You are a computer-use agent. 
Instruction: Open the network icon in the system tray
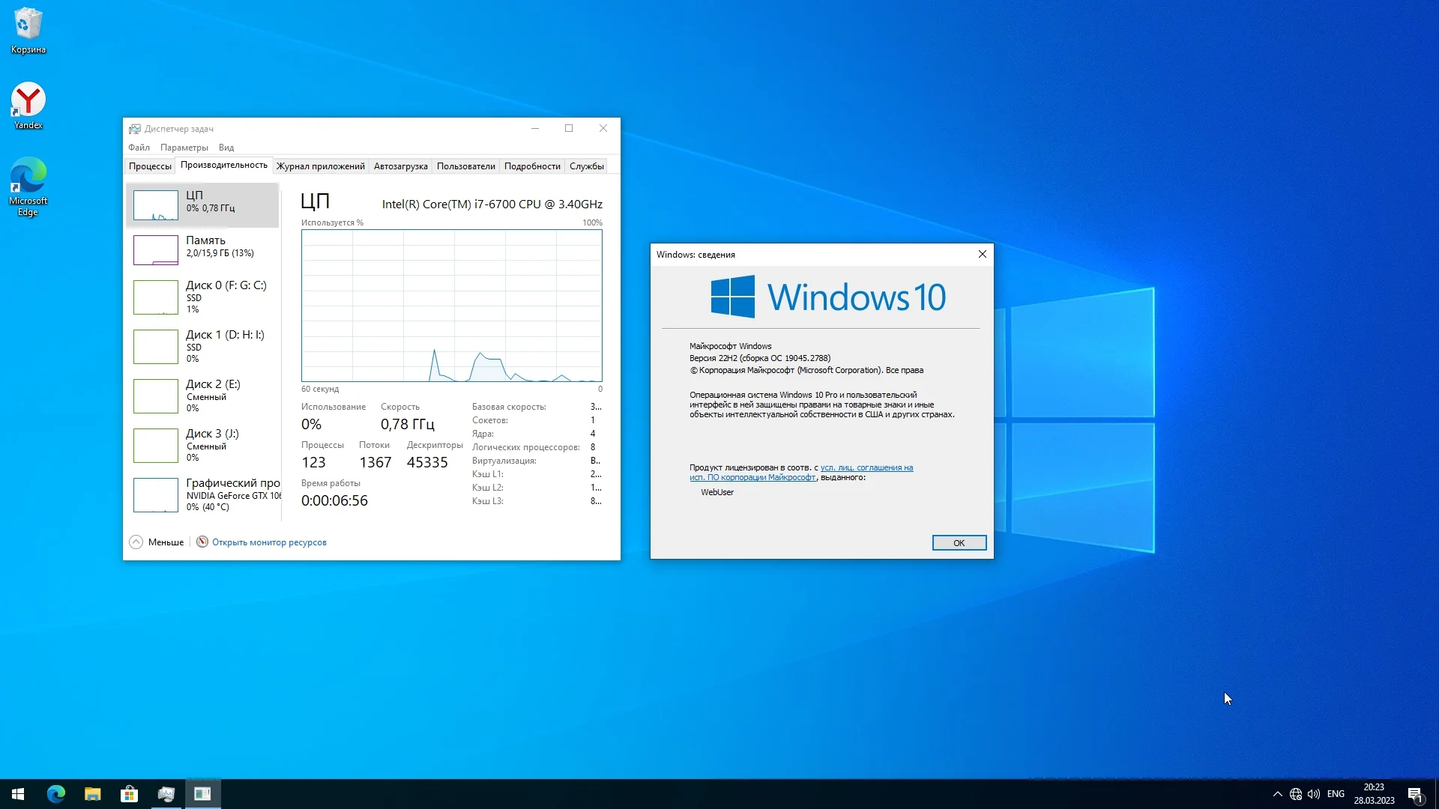[1296, 794]
